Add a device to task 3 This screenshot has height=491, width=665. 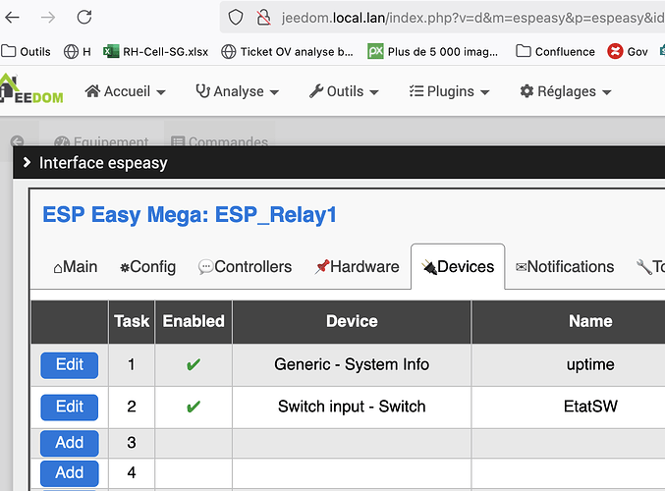[x=70, y=443]
